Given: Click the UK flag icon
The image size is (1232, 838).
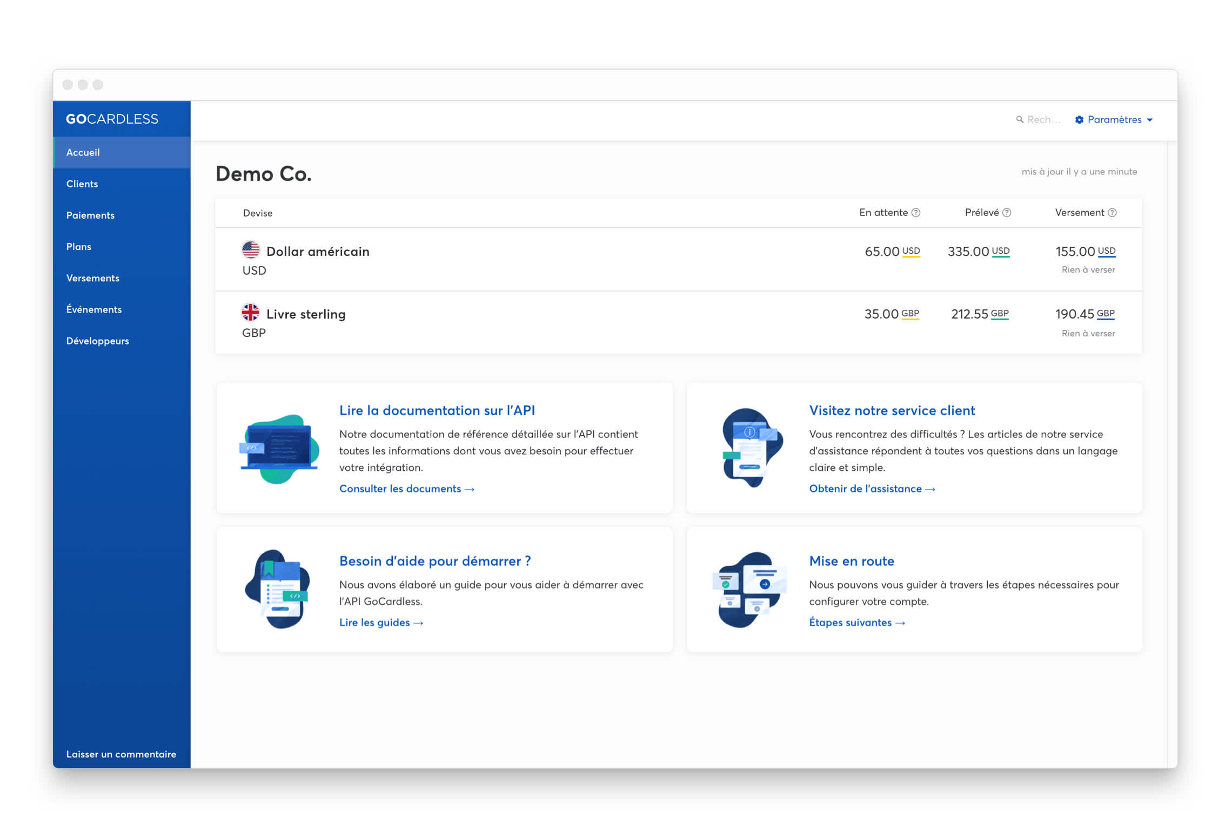Looking at the screenshot, I should pyautogui.click(x=250, y=313).
